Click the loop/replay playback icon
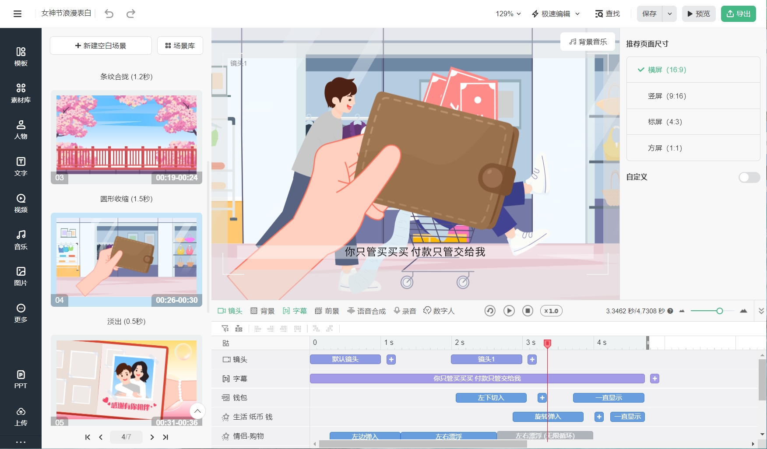 click(x=490, y=311)
